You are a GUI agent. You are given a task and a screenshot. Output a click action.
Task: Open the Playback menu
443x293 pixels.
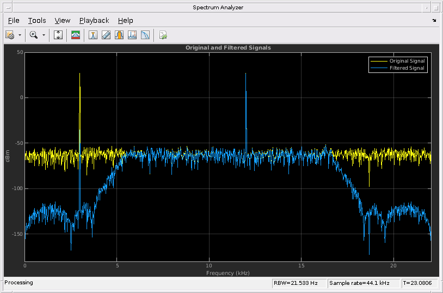(94, 21)
